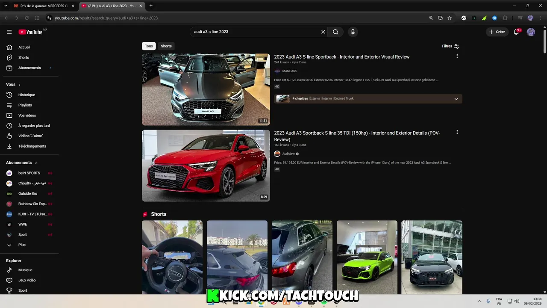Screen dimensions: 547x308
Task: Open beIN SPORTS subscription
Action: 29,173
